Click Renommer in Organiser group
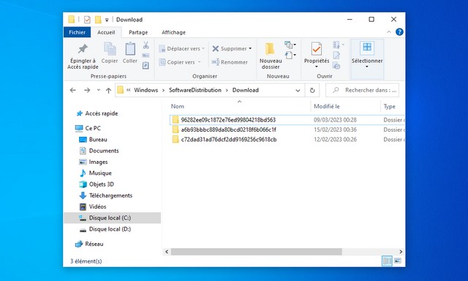Viewport: 468px width, 281px height. pyautogui.click(x=230, y=62)
